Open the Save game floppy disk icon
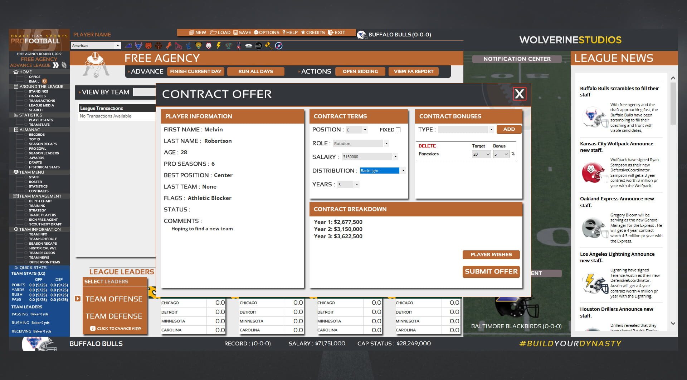Viewport: 687px width, 380px height. 235,32
